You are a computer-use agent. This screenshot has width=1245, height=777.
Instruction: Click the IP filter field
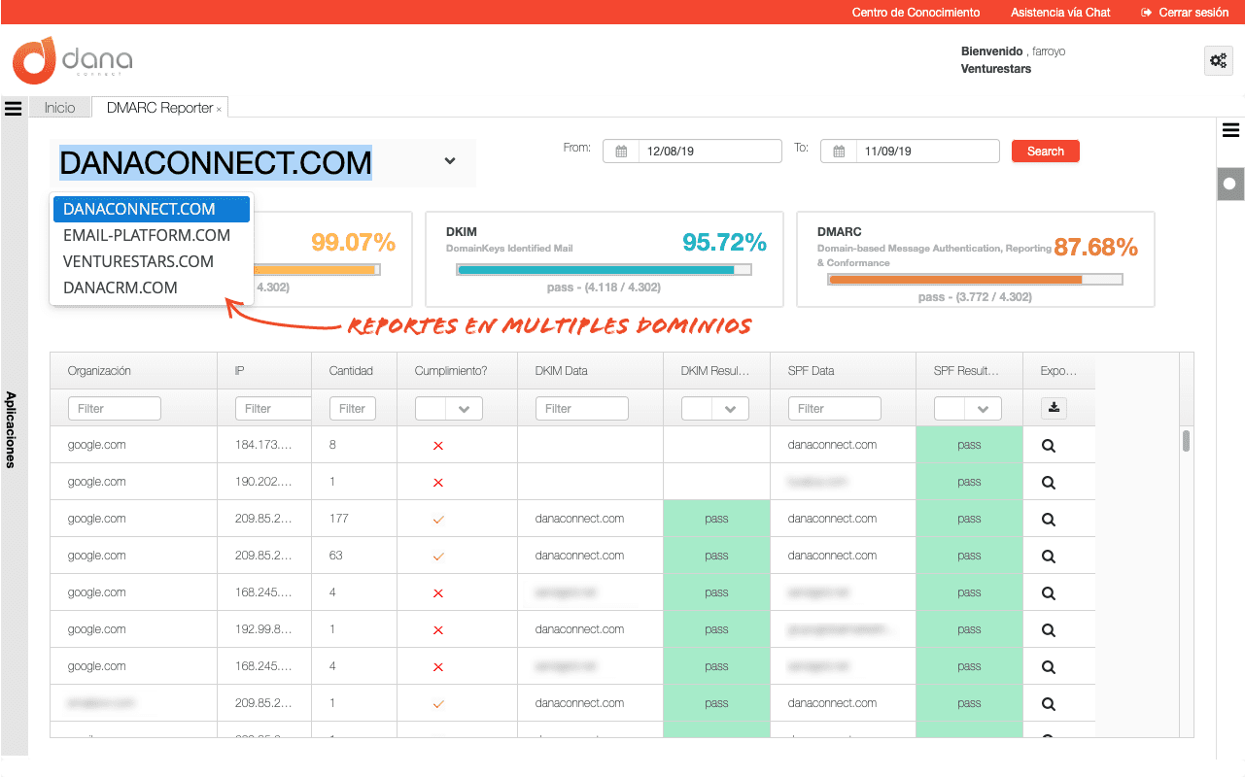[273, 409]
